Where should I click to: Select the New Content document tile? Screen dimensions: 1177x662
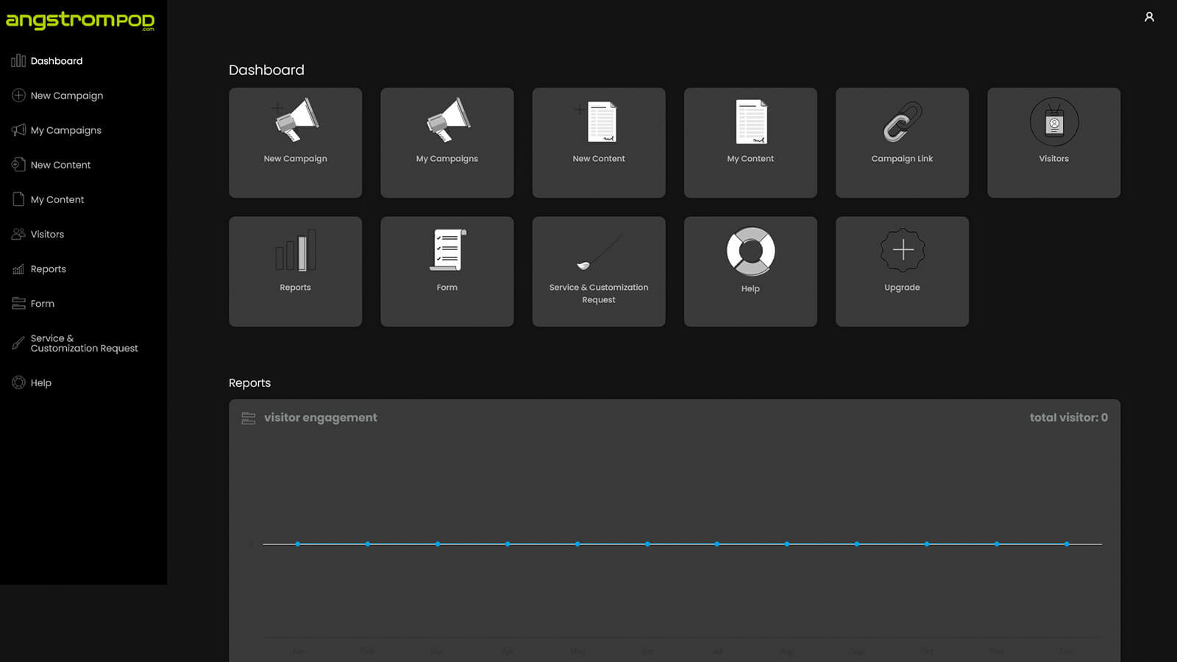pos(598,142)
